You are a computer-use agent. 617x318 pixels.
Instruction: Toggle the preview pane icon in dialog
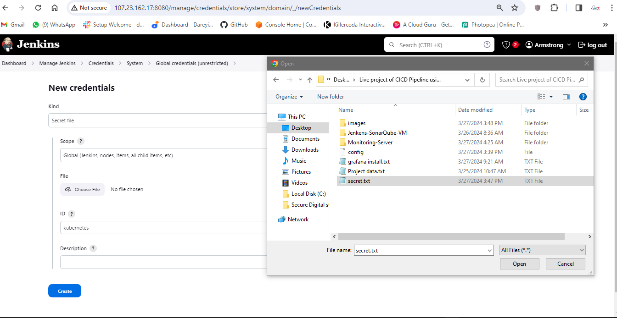point(566,97)
